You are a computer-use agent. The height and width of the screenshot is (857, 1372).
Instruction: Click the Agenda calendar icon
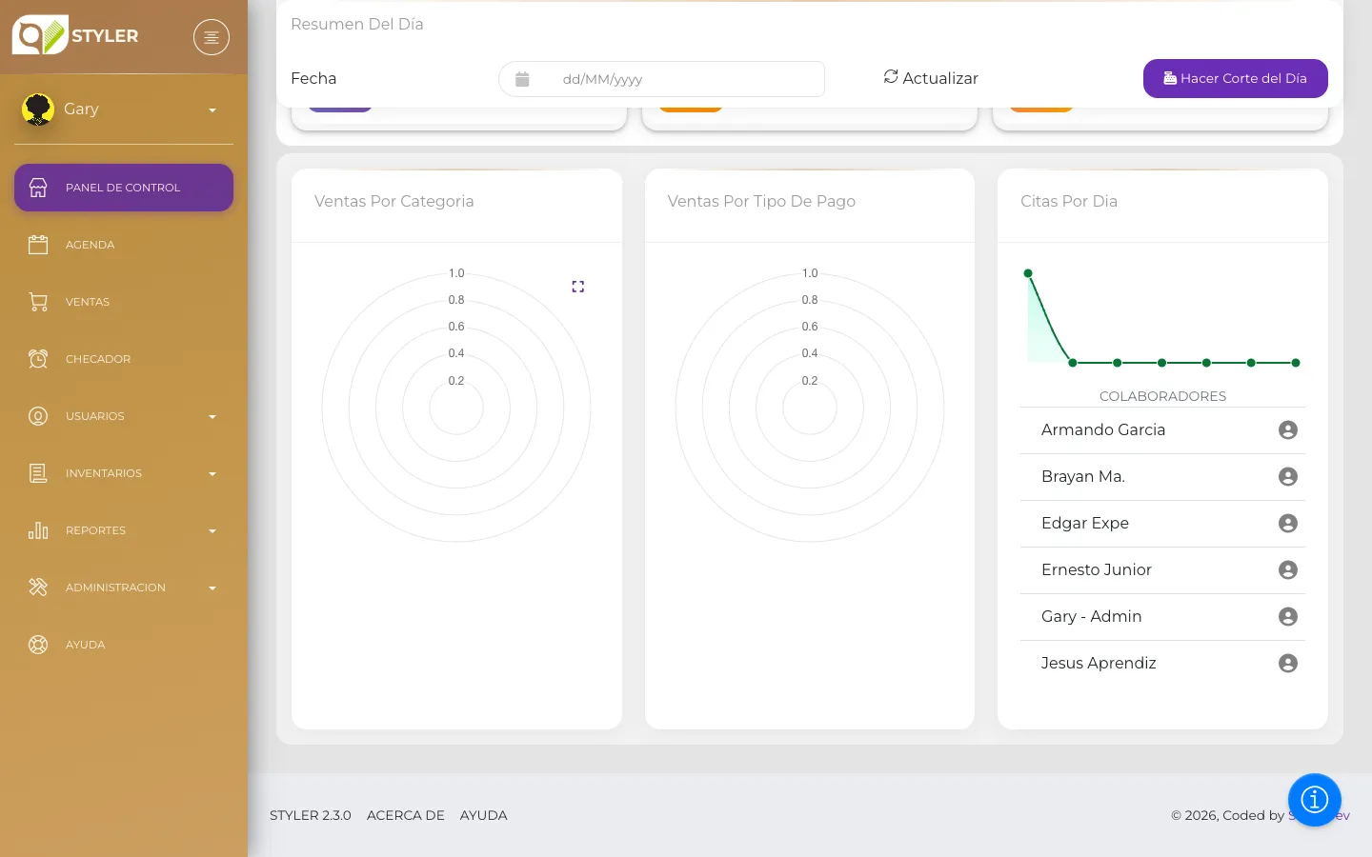tap(38, 245)
